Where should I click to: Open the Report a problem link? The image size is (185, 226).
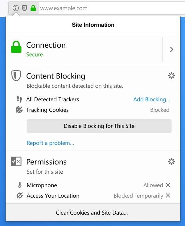[50, 143]
